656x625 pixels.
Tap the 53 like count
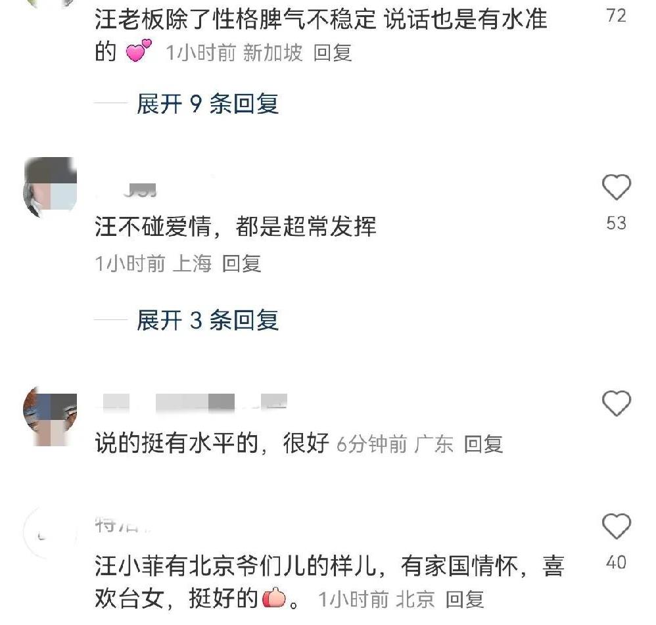tap(617, 223)
